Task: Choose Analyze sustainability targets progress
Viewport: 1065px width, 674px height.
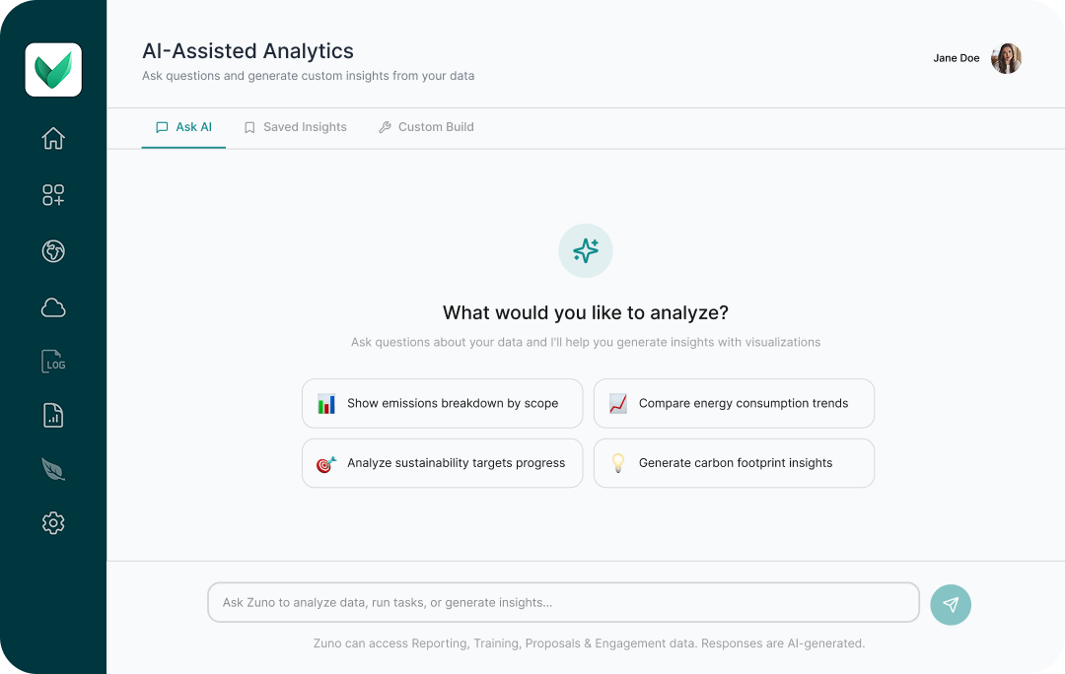Action: [442, 463]
